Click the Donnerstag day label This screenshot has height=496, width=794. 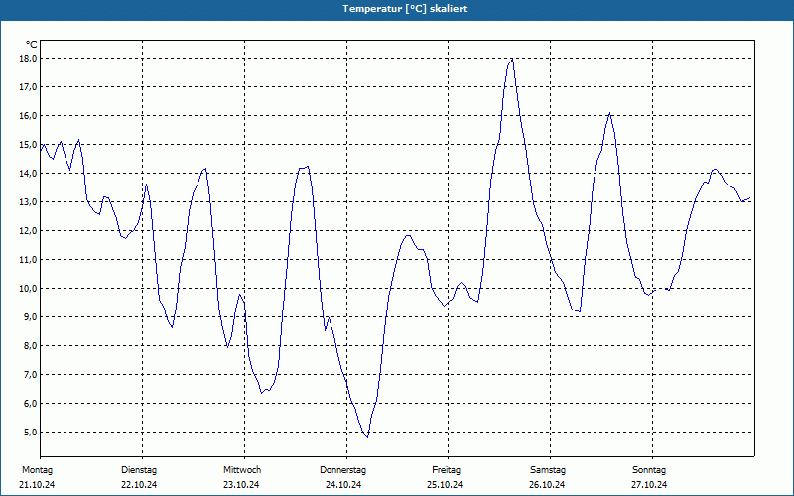[x=342, y=470]
